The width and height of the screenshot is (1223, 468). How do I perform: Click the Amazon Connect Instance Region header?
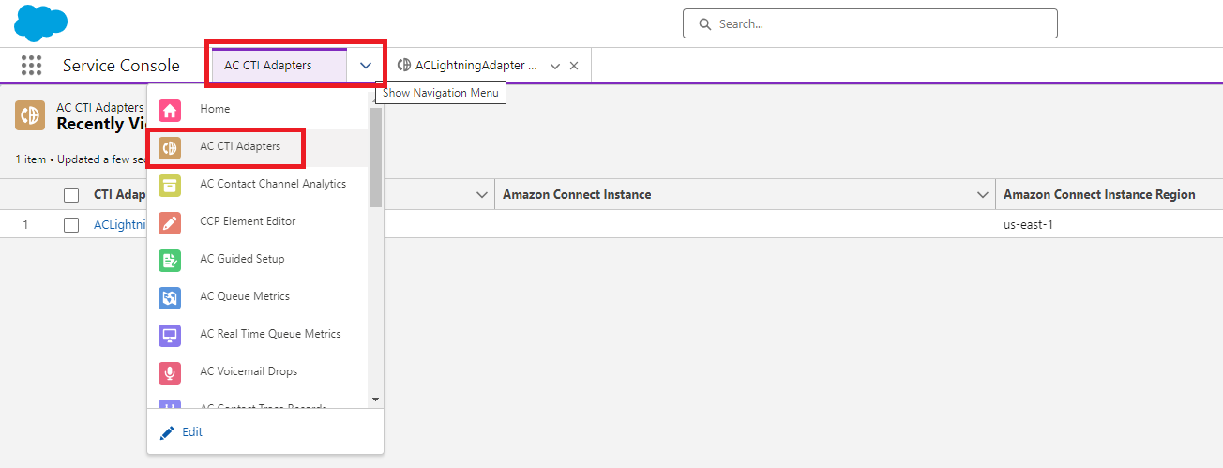(x=1099, y=195)
